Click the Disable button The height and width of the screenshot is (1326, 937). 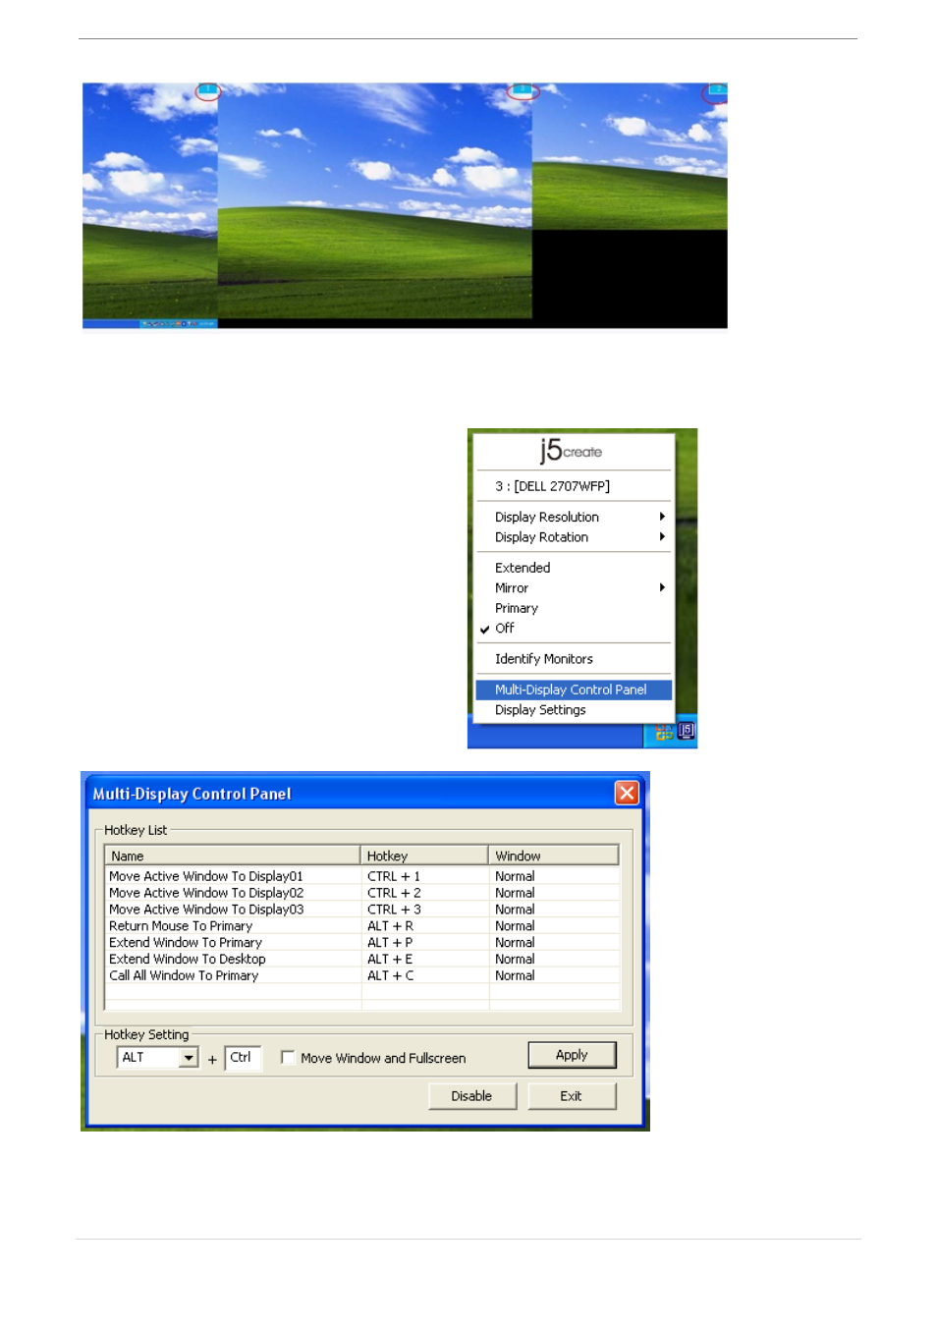coord(472,1096)
